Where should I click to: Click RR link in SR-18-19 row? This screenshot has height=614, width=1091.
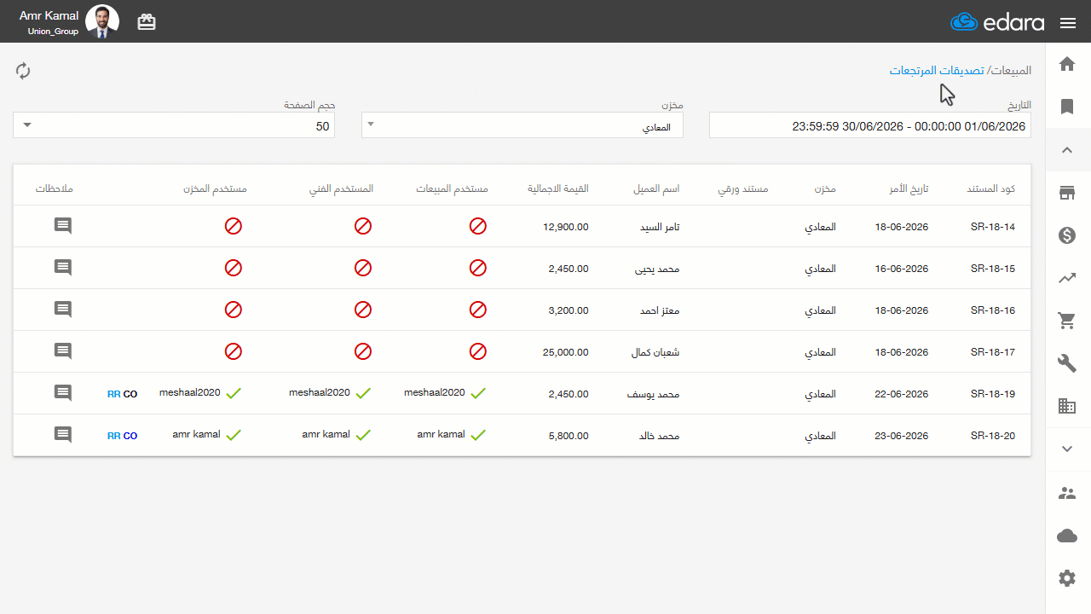113,394
